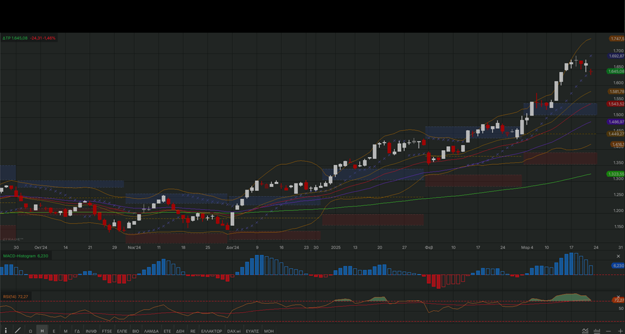Click the 2025 date axis label
This screenshot has width=625, height=334.
click(336, 247)
